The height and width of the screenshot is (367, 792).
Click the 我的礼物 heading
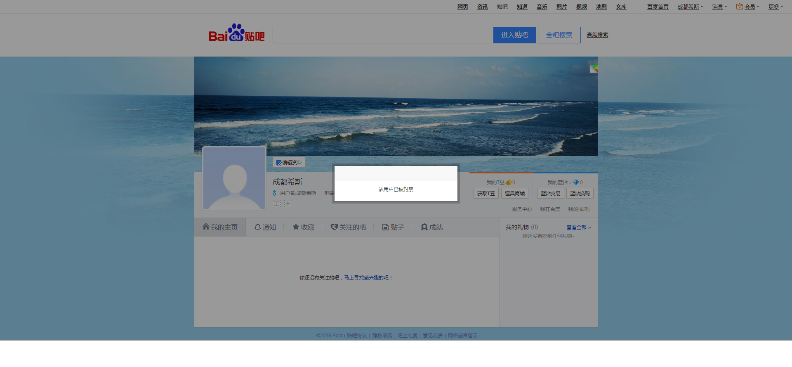point(517,227)
